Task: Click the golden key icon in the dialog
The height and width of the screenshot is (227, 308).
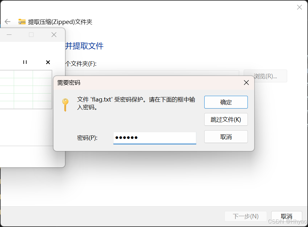Action: [65, 105]
